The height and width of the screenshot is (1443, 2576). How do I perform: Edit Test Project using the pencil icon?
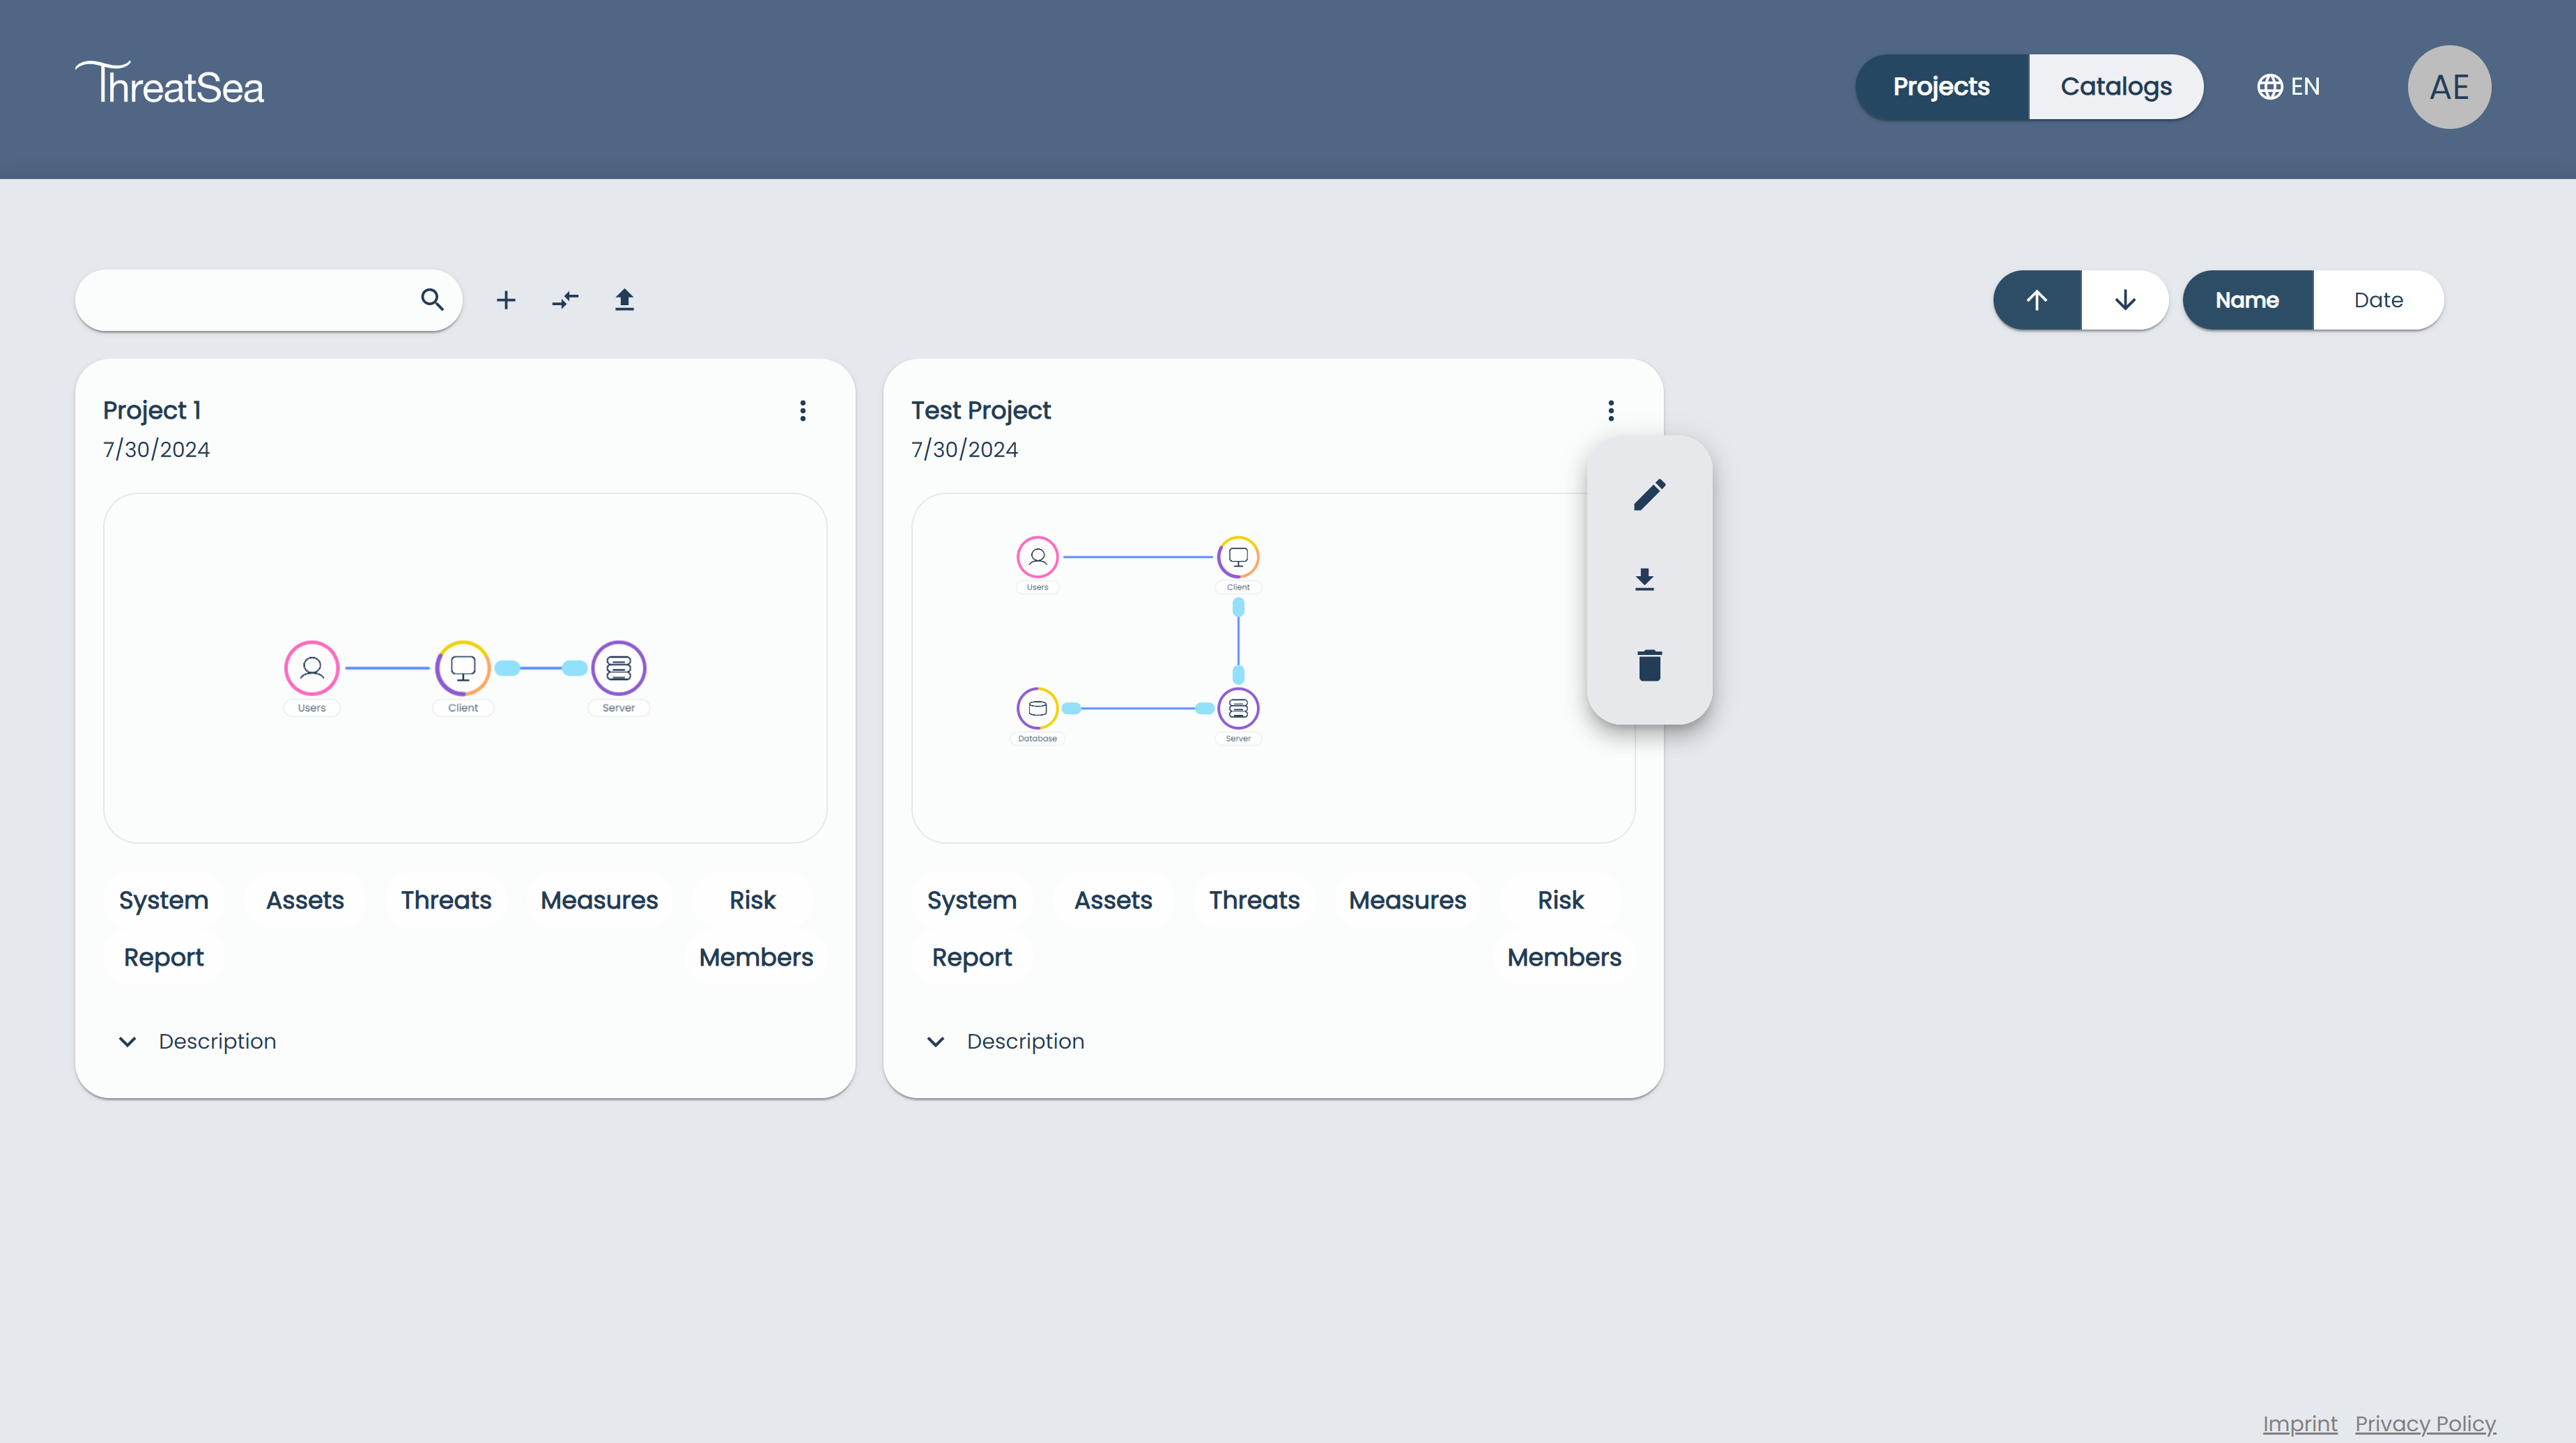pos(1649,494)
